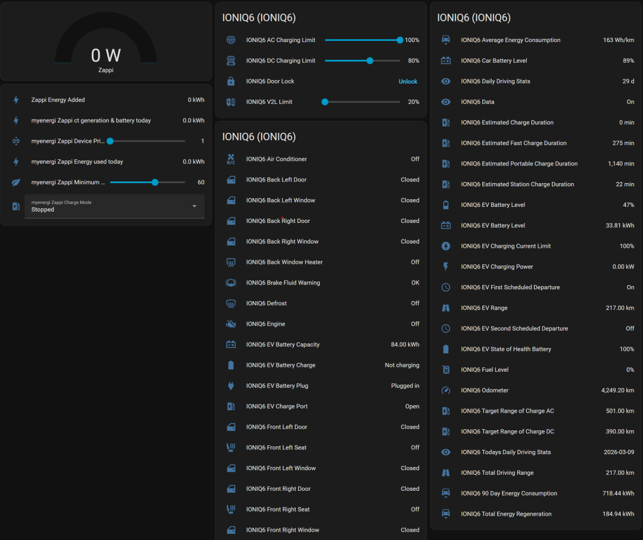Click the EV Charging Power bolt icon
Image resolution: width=643 pixels, height=540 pixels.
click(x=445, y=267)
